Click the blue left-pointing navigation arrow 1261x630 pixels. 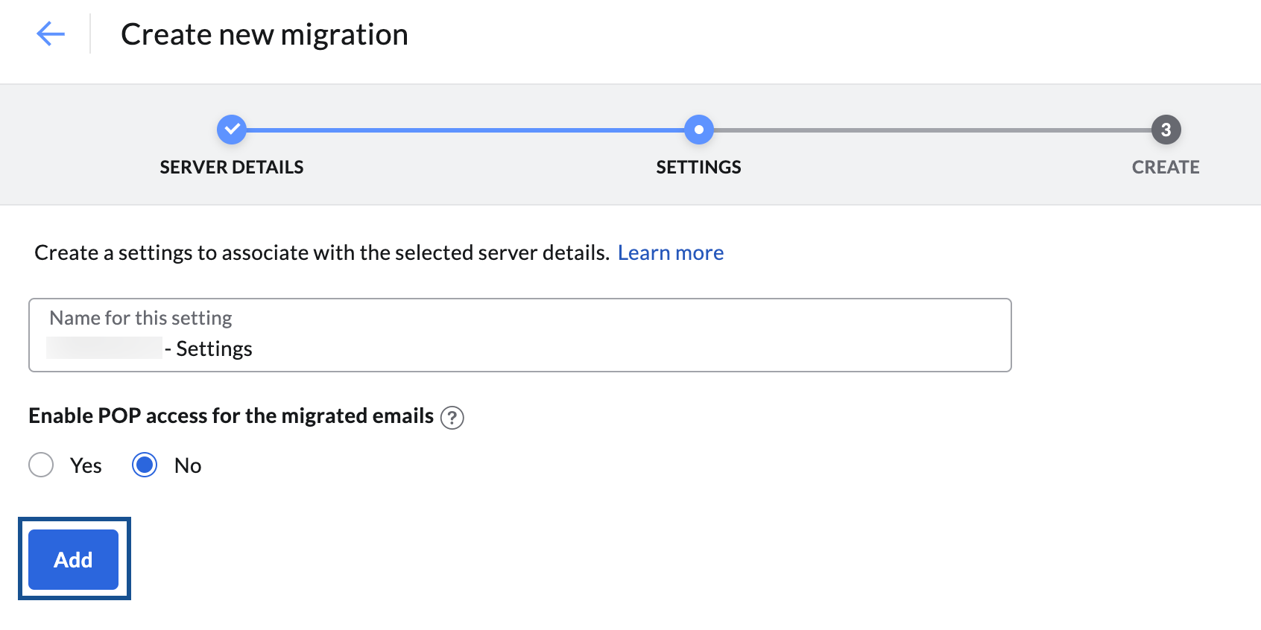click(50, 34)
